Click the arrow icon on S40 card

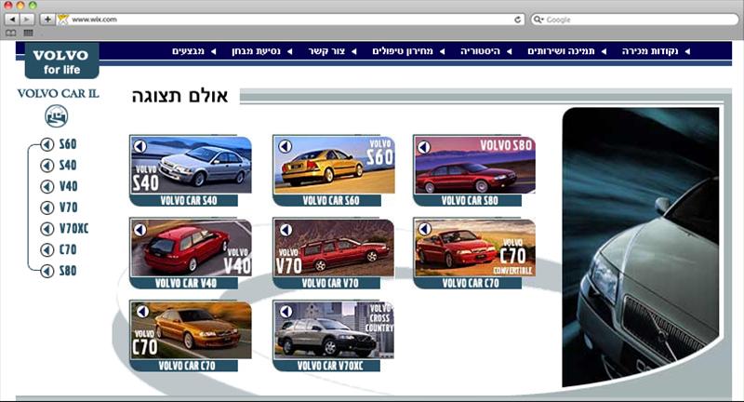(140, 147)
